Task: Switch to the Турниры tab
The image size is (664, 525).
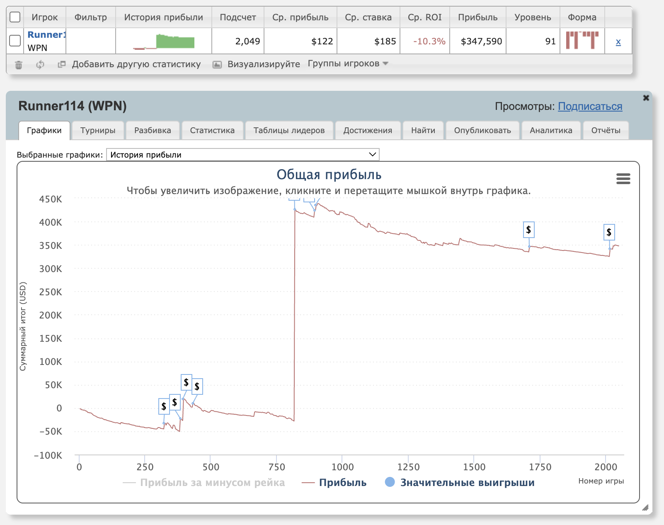Action: [98, 130]
